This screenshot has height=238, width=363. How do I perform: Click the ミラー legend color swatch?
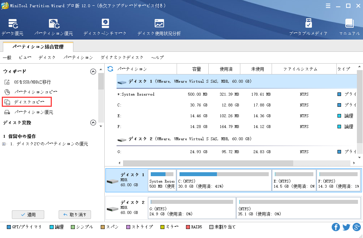163,227
